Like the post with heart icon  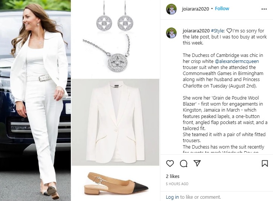[170, 163]
